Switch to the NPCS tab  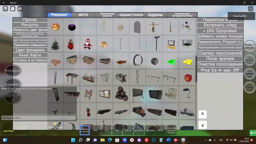(83, 15)
